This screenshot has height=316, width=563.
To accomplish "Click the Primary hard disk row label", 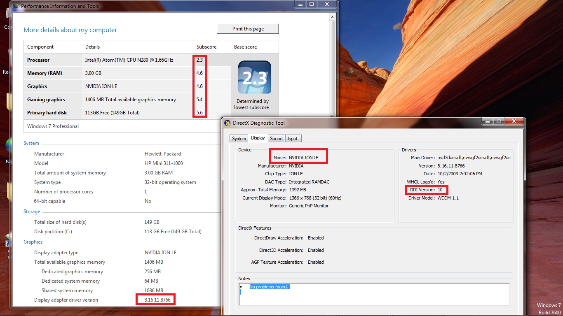I will pos(47,113).
